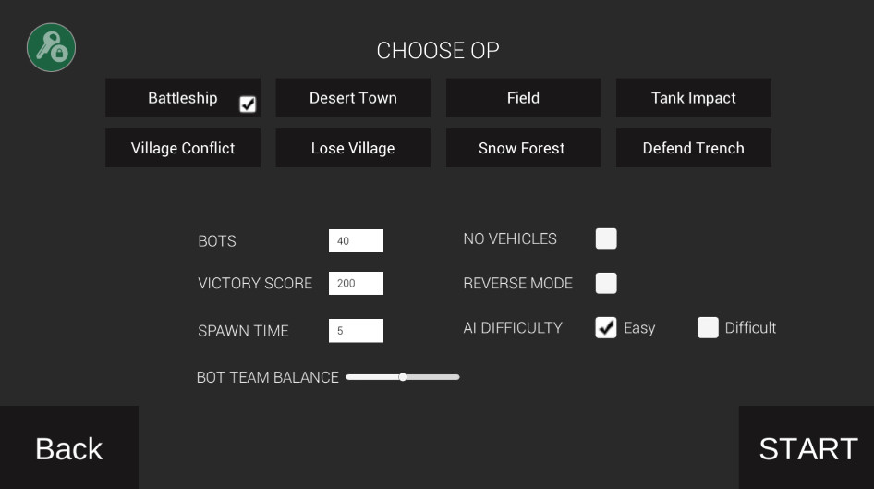Toggle the Battleship map checkbox
The width and height of the screenshot is (874, 489).
[x=248, y=104]
